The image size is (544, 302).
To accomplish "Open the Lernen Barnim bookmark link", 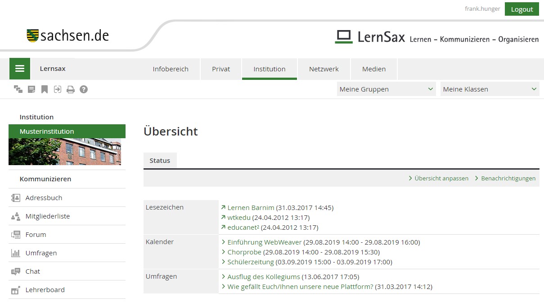I will pyautogui.click(x=251, y=208).
